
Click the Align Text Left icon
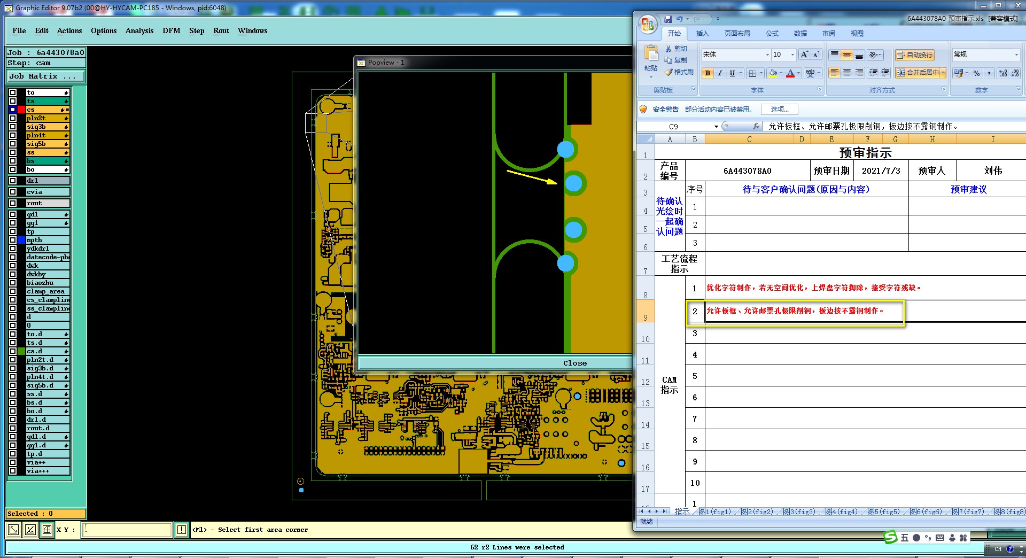pos(834,73)
